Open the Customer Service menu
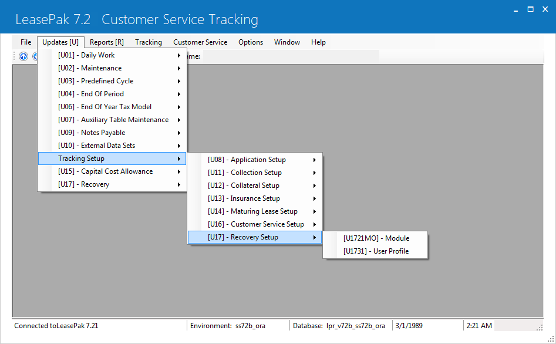 coord(200,42)
